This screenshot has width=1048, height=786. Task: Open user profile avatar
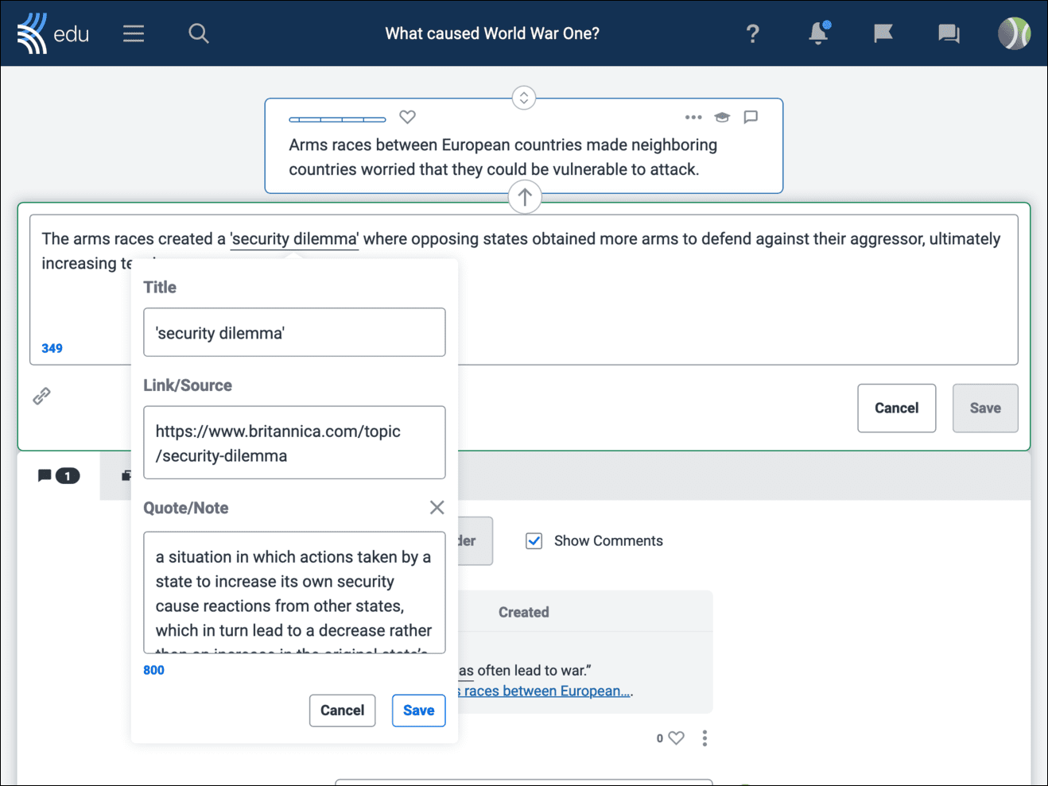pos(1014,33)
